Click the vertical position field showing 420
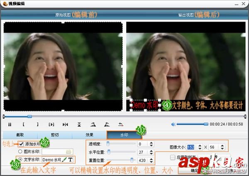249x176 pixels. 144,160
